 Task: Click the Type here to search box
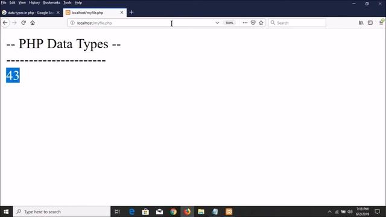62,212
